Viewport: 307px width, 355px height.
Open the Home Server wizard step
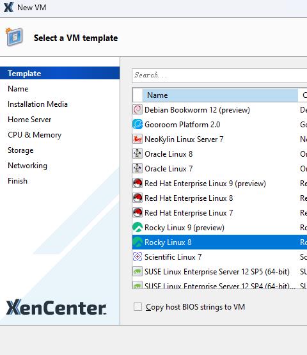(29, 120)
